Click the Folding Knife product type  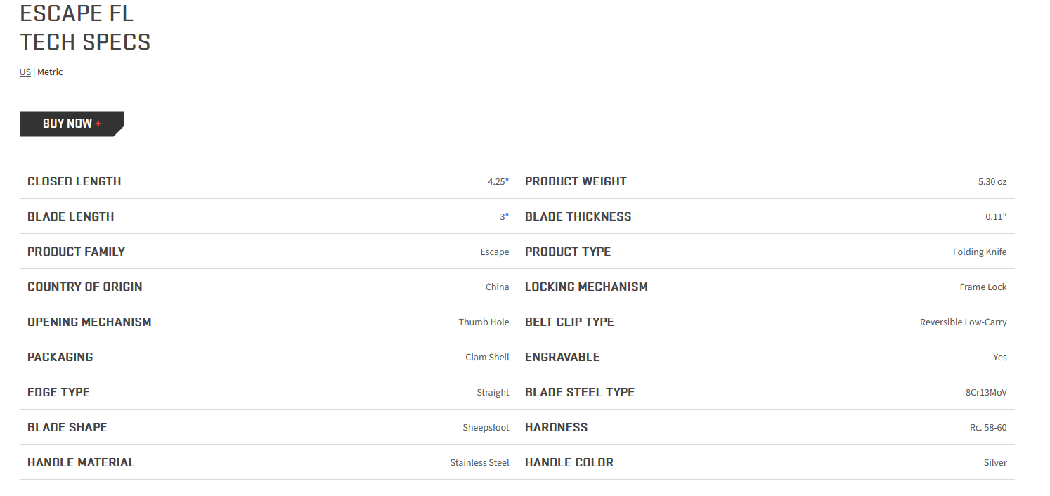(x=980, y=252)
